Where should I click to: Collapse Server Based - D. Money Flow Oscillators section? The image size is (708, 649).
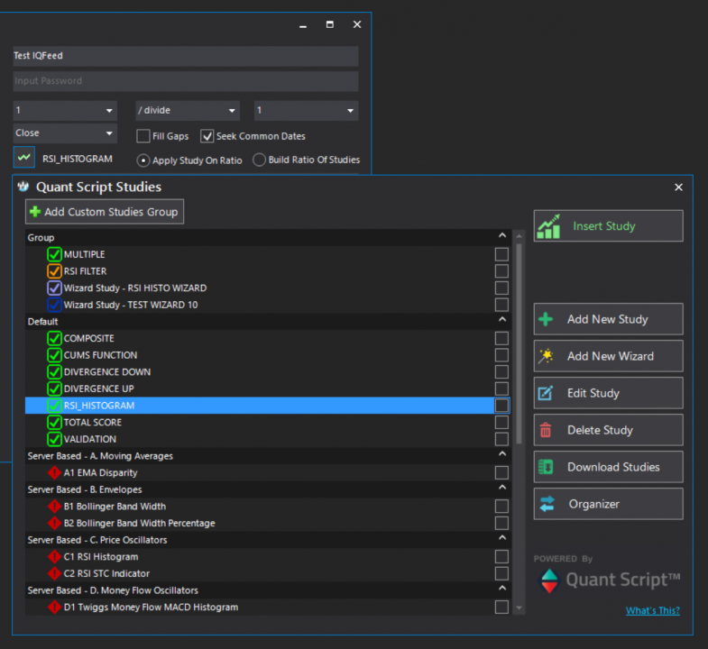click(x=502, y=588)
